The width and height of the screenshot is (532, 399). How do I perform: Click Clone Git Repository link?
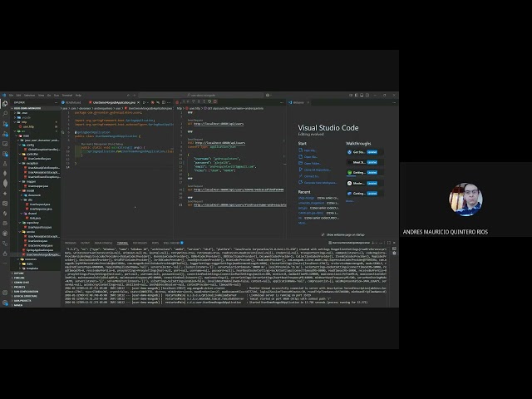[x=318, y=170]
